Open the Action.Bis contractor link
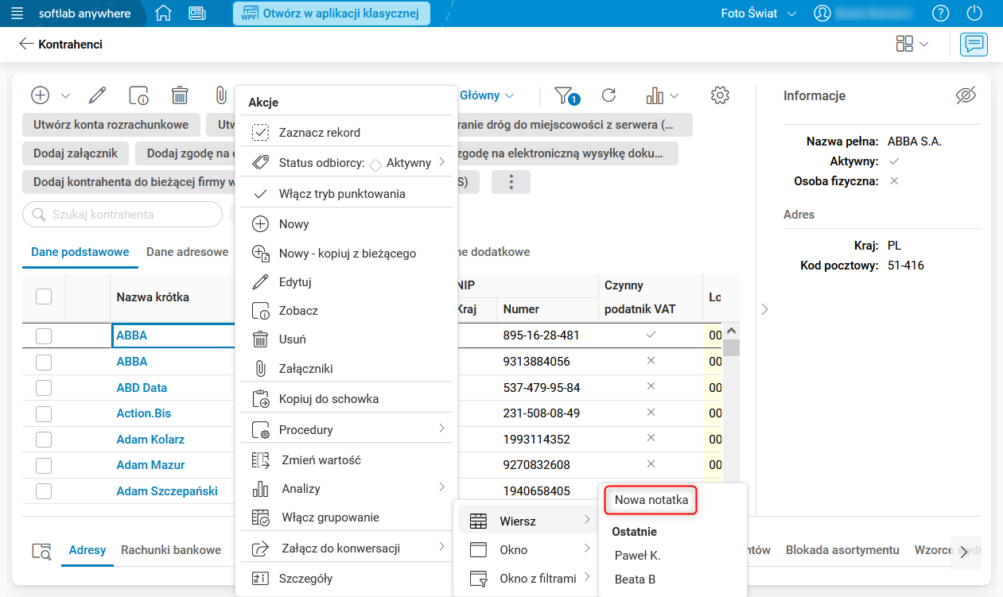Viewport: 1003px width, 597px height. point(144,413)
